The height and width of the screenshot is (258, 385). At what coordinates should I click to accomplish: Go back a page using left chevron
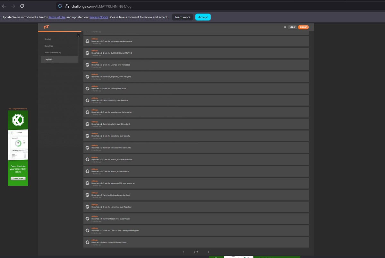click(184, 252)
